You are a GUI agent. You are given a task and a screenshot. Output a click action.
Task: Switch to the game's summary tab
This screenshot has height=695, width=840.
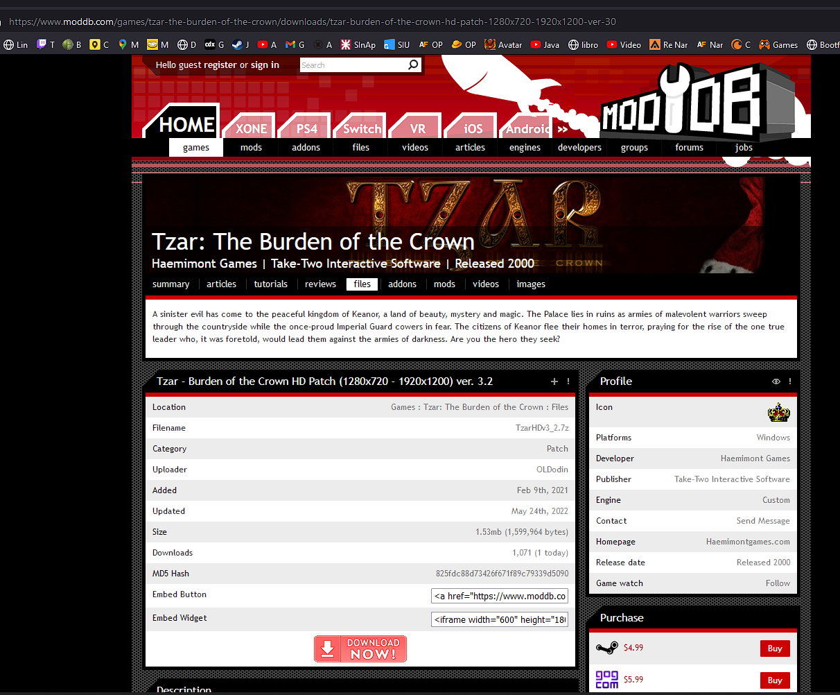(170, 284)
